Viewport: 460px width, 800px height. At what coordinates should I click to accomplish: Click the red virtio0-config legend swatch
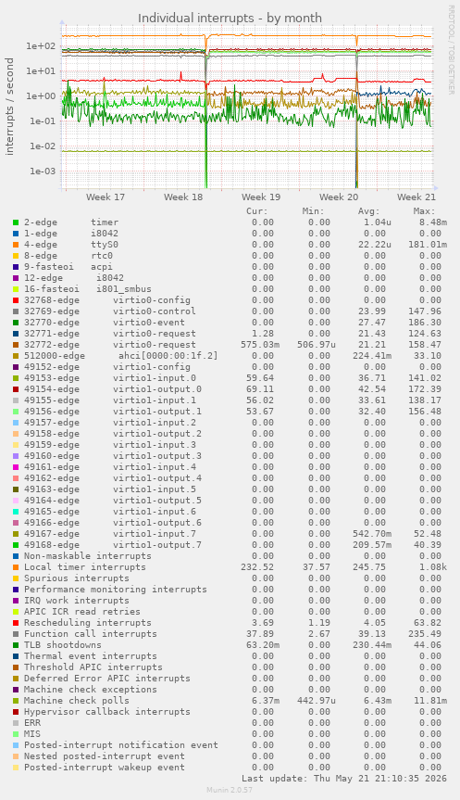(16, 300)
